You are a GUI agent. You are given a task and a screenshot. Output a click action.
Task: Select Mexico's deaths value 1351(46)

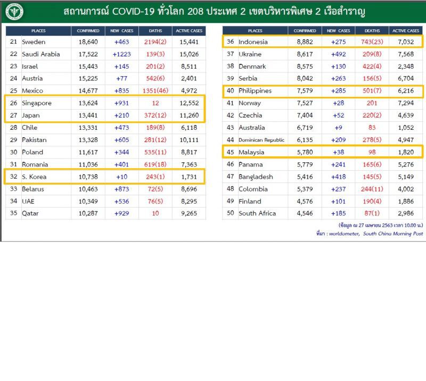pos(155,90)
